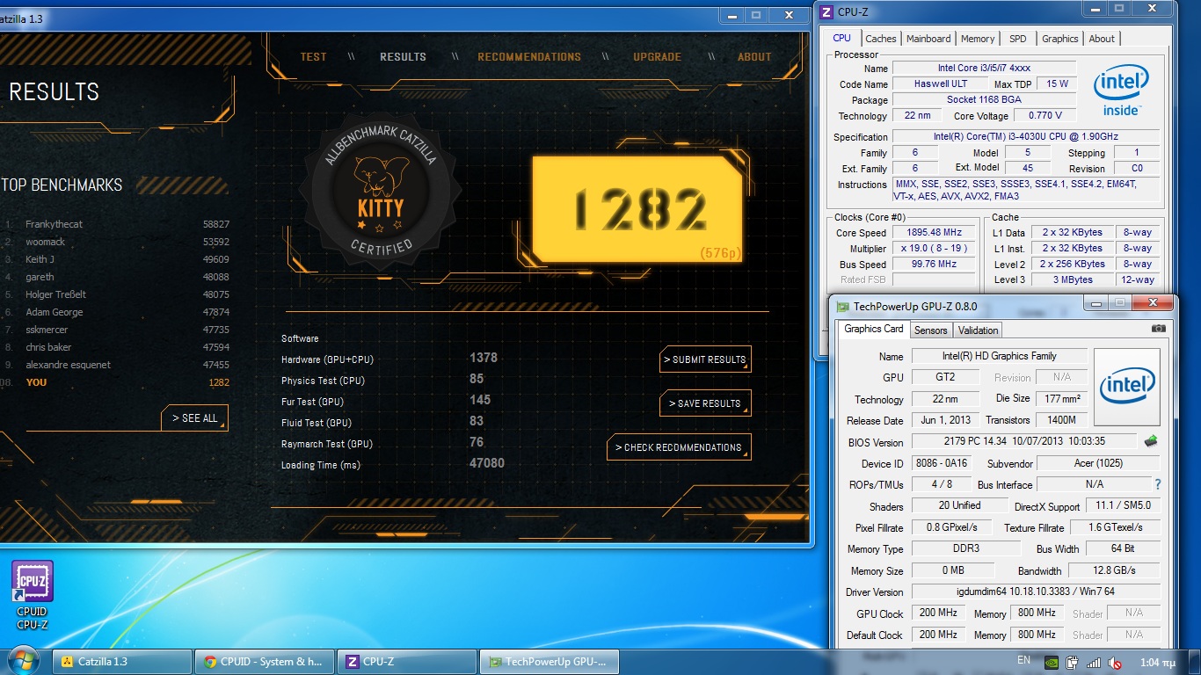Switch to the Validation tab in GPU-Z

[978, 330]
